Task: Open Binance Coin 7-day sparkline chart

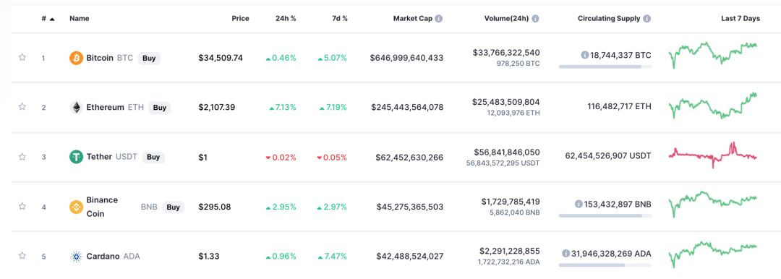Action: 713,205
